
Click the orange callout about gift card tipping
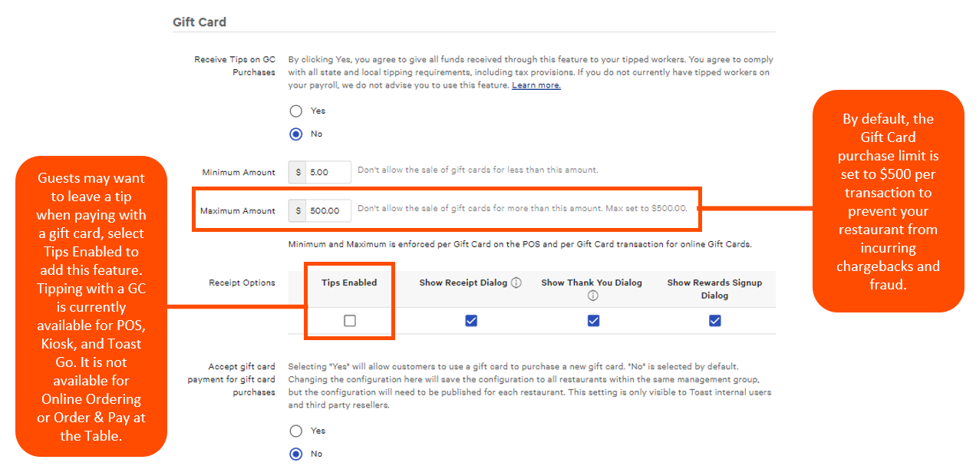coord(91,306)
